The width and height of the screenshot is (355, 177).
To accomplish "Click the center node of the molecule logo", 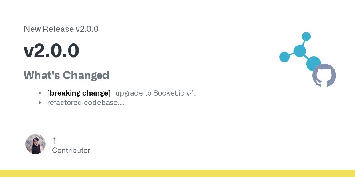I will tap(300, 51).
